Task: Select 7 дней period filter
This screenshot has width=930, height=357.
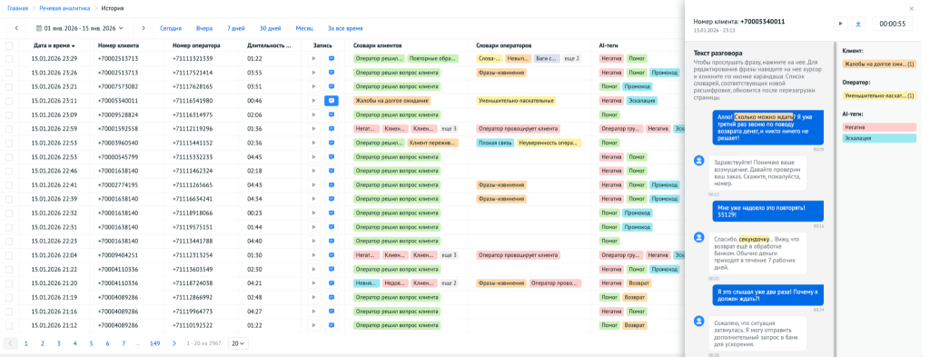Action: pos(235,28)
